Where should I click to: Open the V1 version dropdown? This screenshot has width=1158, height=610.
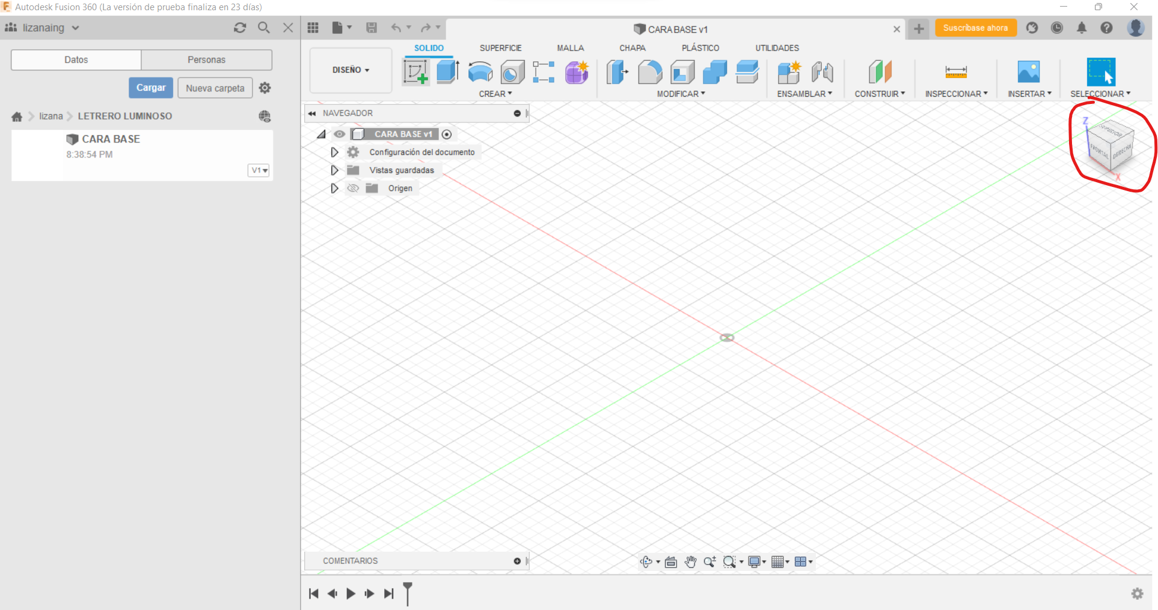[x=259, y=170]
